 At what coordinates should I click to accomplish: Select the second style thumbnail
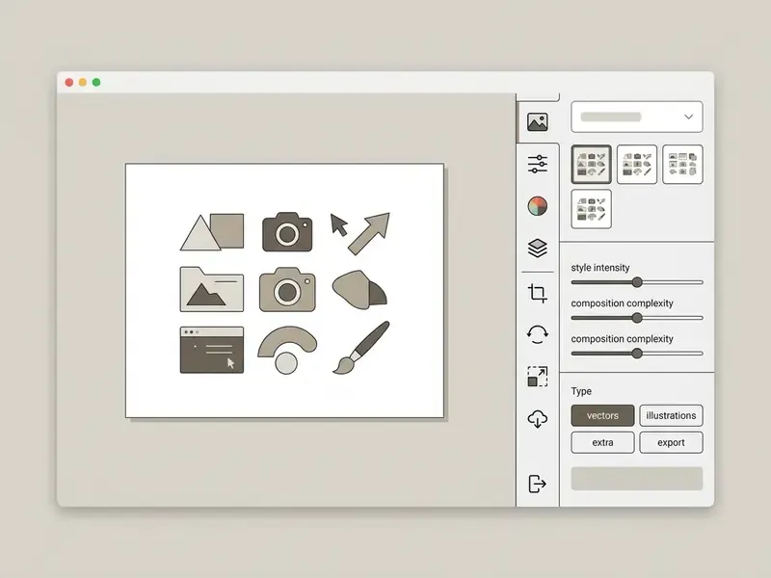click(x=637, y=164)
